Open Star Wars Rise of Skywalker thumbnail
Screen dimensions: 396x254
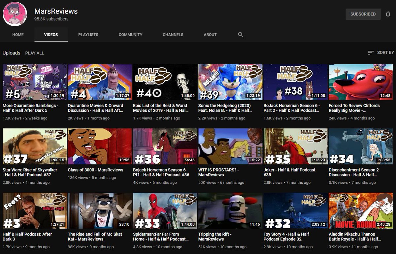click(35, 146)
